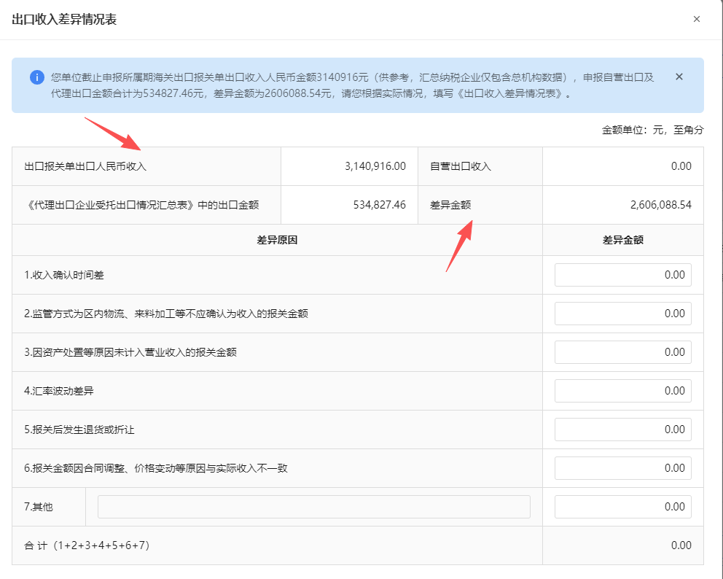723x579 pixels.
Task: Click the 2,606,088.54 difference amount value
Action: pyautogui.click(x=660, y=205)
